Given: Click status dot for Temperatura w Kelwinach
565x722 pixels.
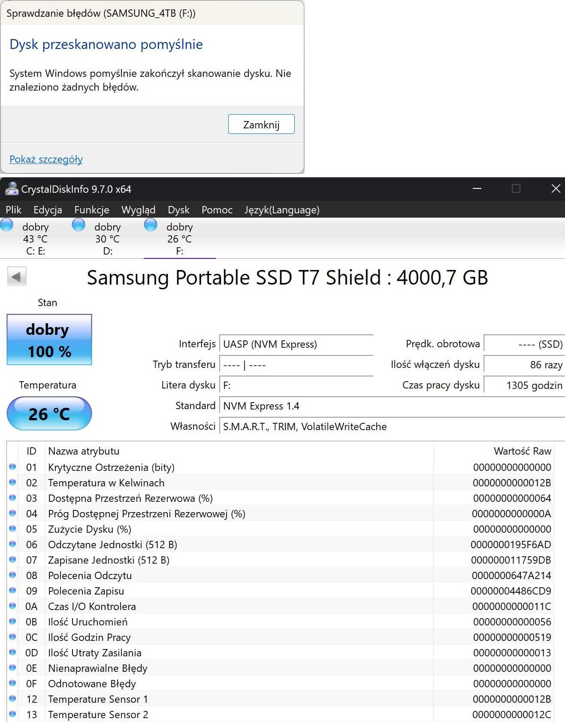Looking at the screenshot, I should pos(12,482).
